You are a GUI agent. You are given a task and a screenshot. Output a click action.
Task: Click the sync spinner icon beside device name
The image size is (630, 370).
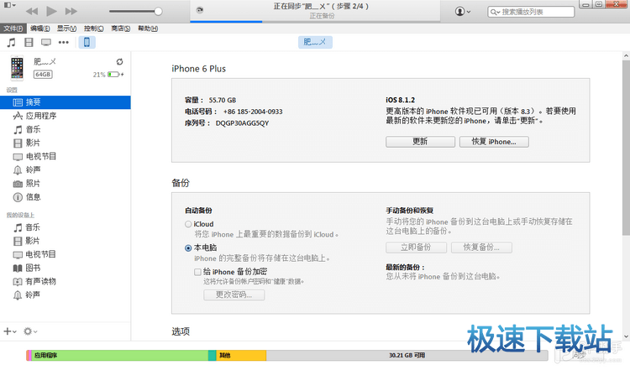tap(120, 62)
